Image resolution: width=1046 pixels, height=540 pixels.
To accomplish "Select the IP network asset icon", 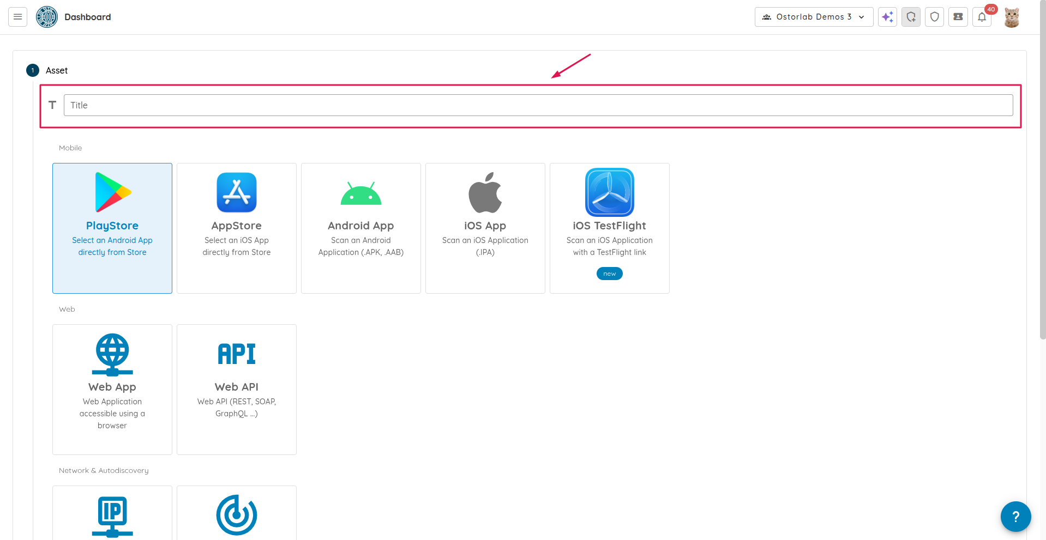I will [112, 515].
